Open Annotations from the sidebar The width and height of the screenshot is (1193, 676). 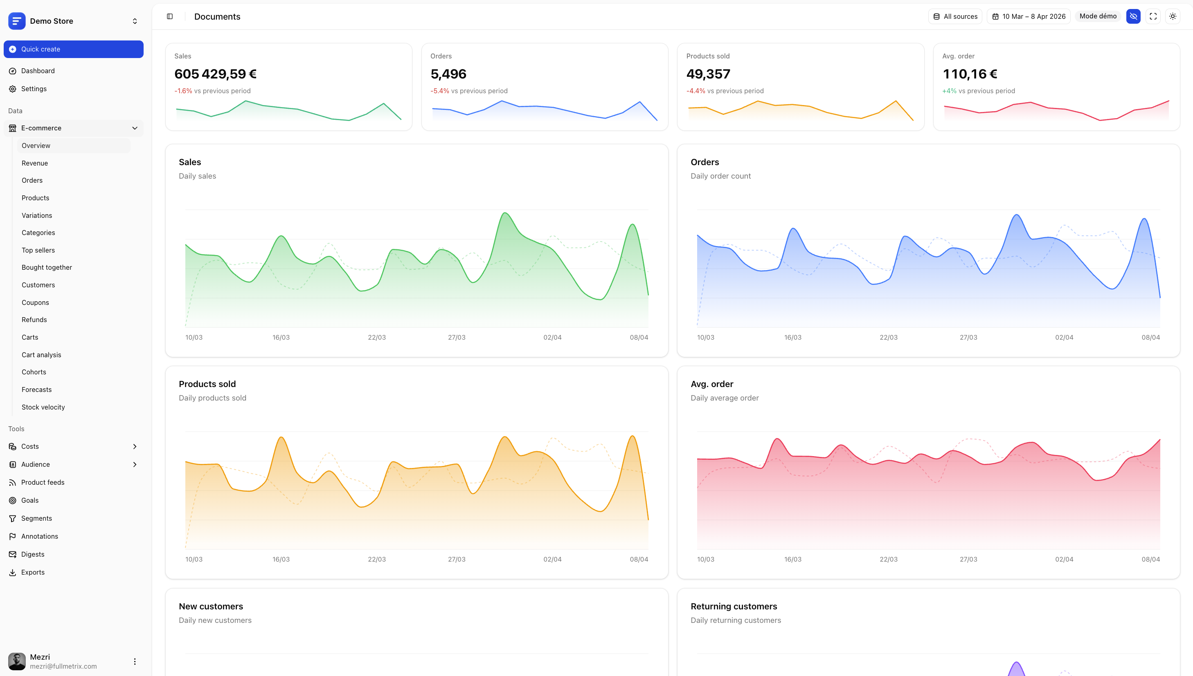40,536
